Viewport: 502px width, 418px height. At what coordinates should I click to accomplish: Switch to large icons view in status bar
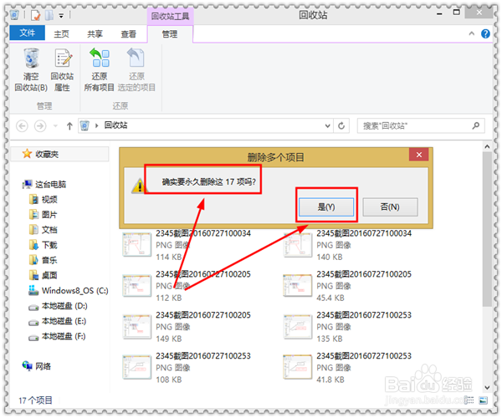pos(483,400)
